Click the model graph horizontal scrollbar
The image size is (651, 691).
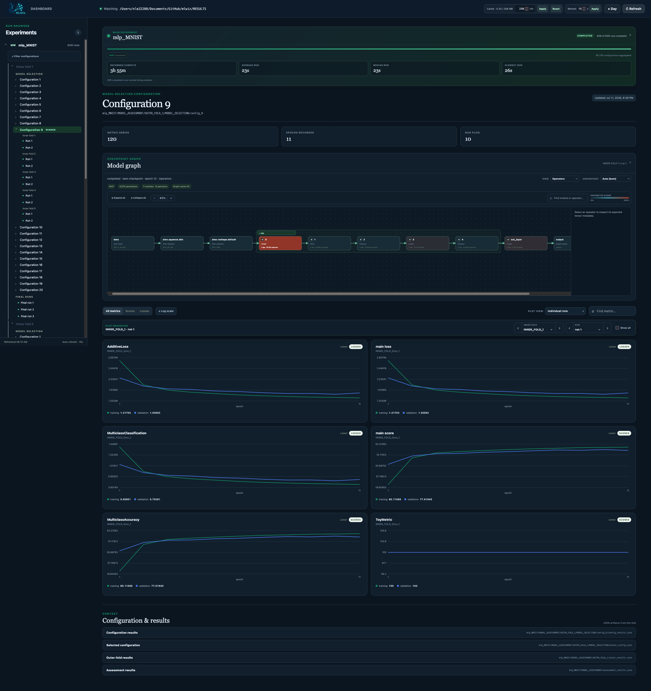tap(320, 294)
